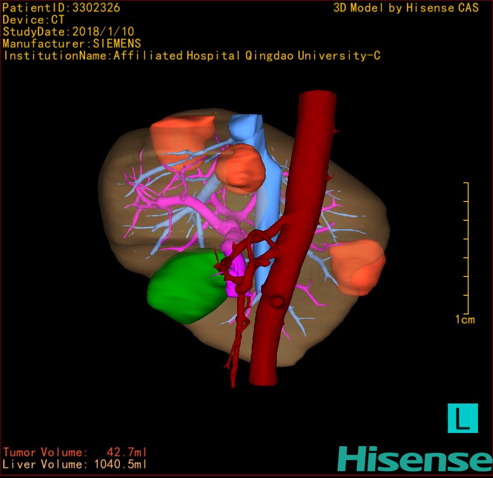
Task: Click the Tumor Volume 42.7ml readout
Action: [x=75, y=452]
